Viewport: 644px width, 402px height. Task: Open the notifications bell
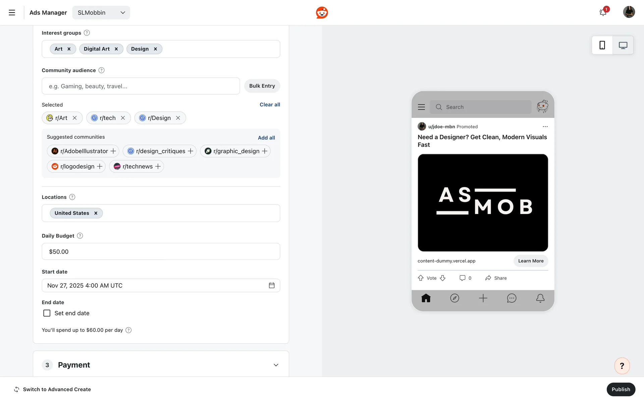[603, 13]
